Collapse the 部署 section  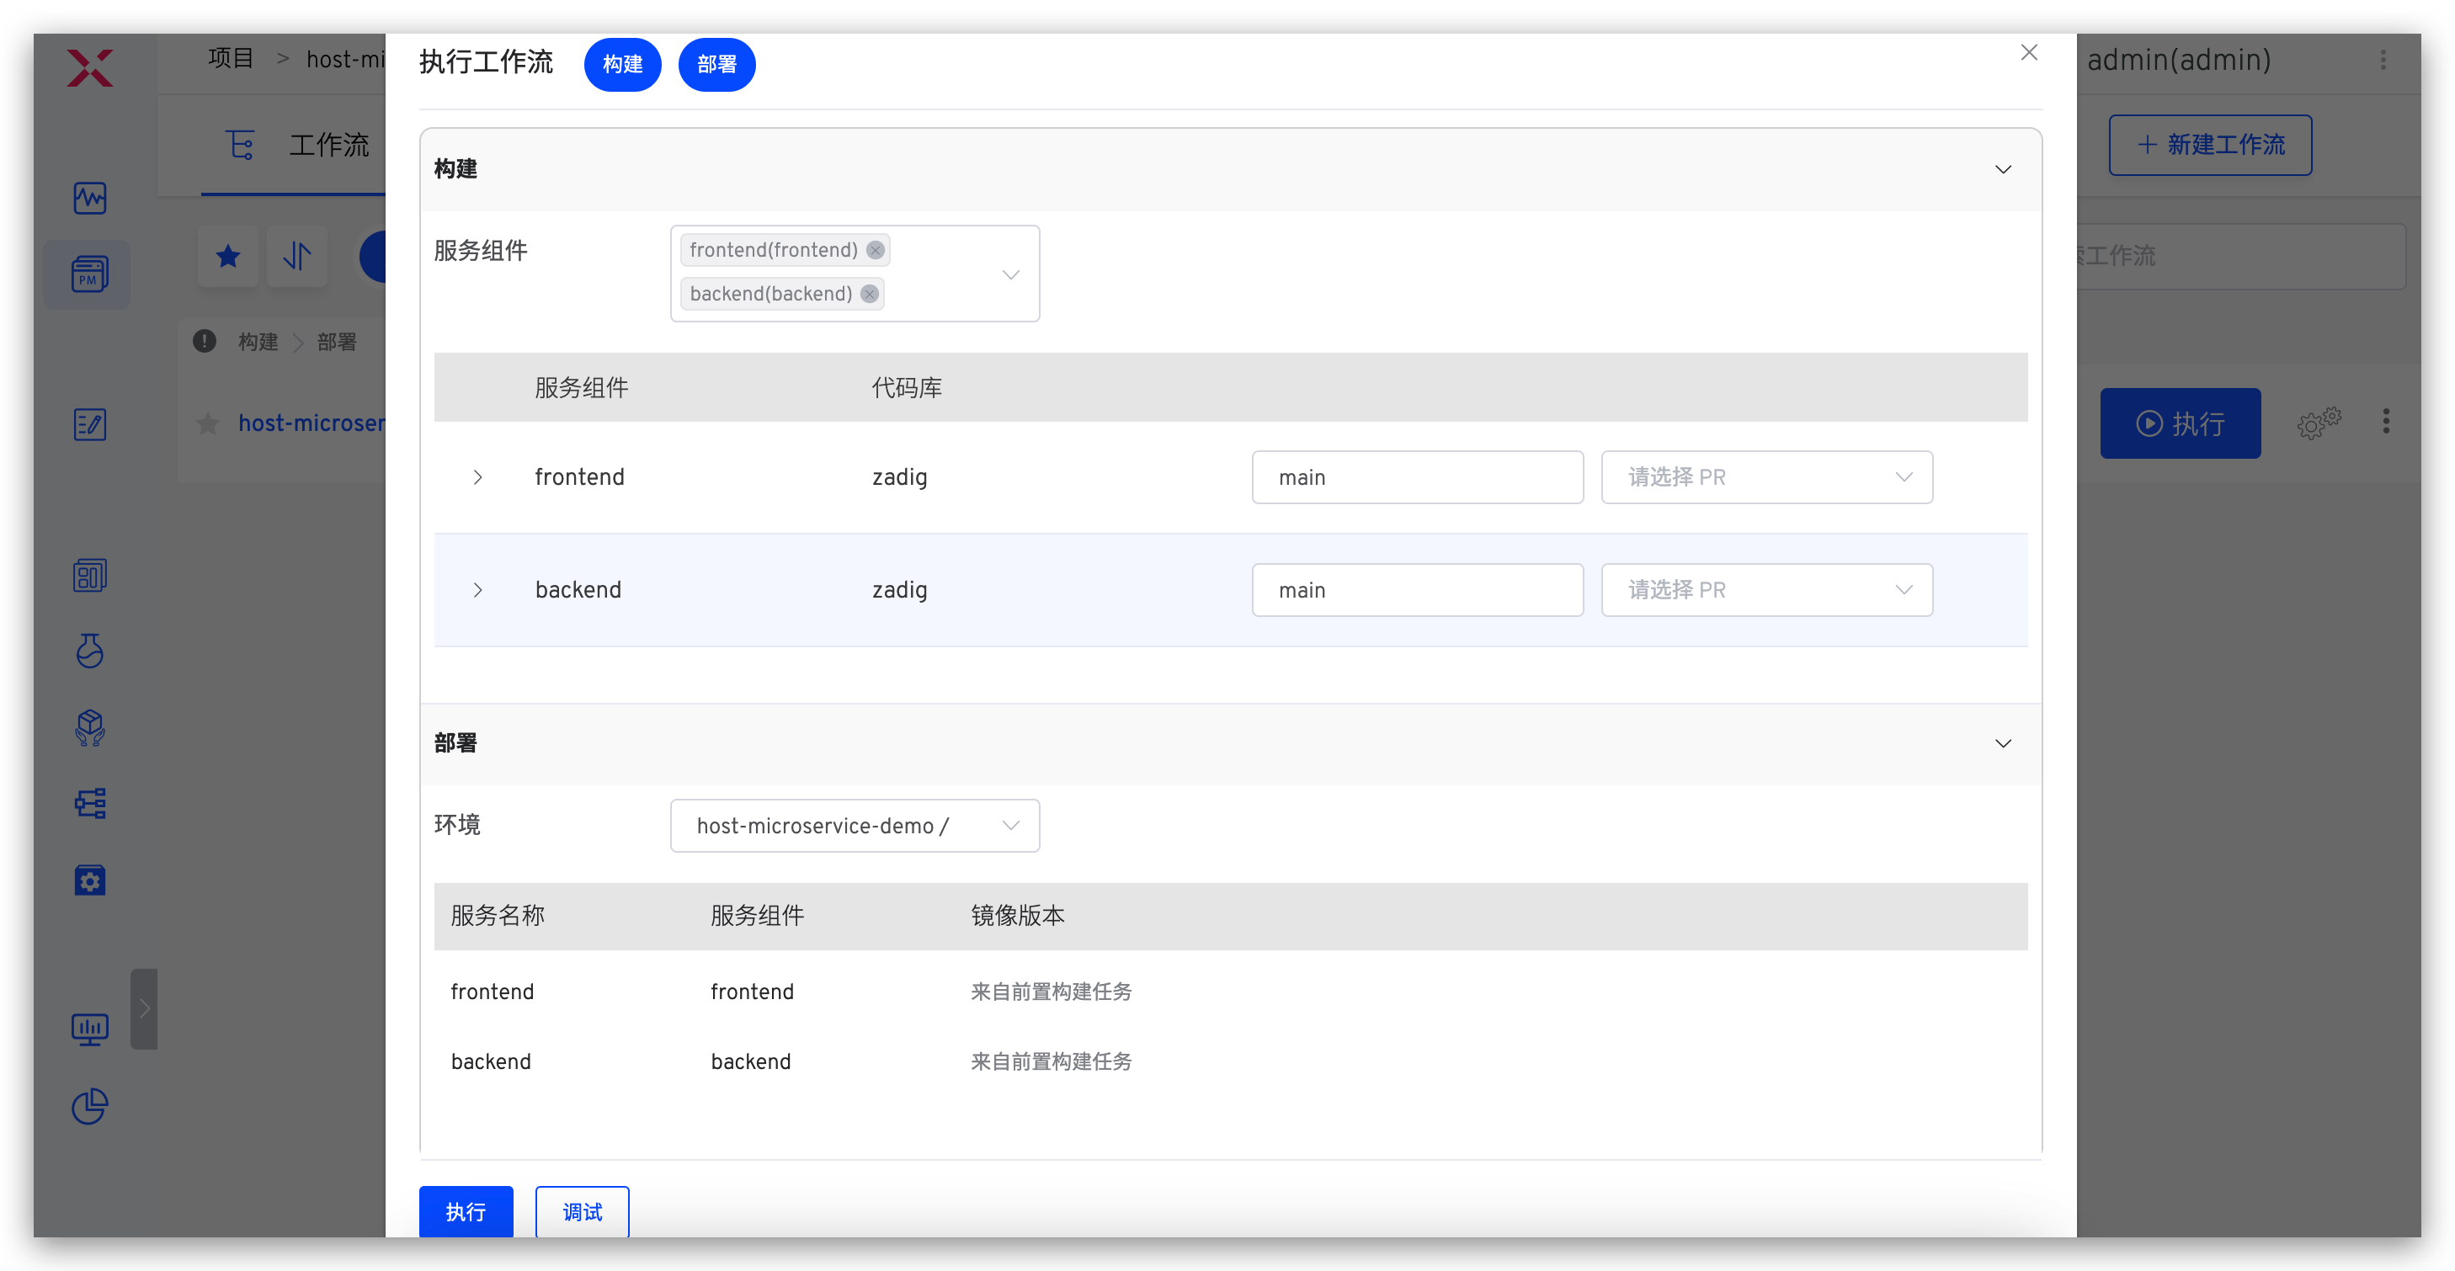pos(2002,744)
